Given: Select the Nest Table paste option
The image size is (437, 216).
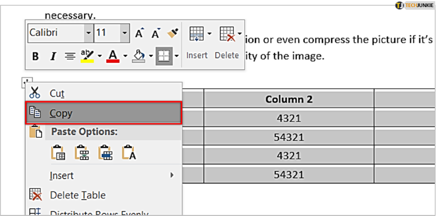Looking at the screenshot, I should pyautogui.click(x=58, y=152).
